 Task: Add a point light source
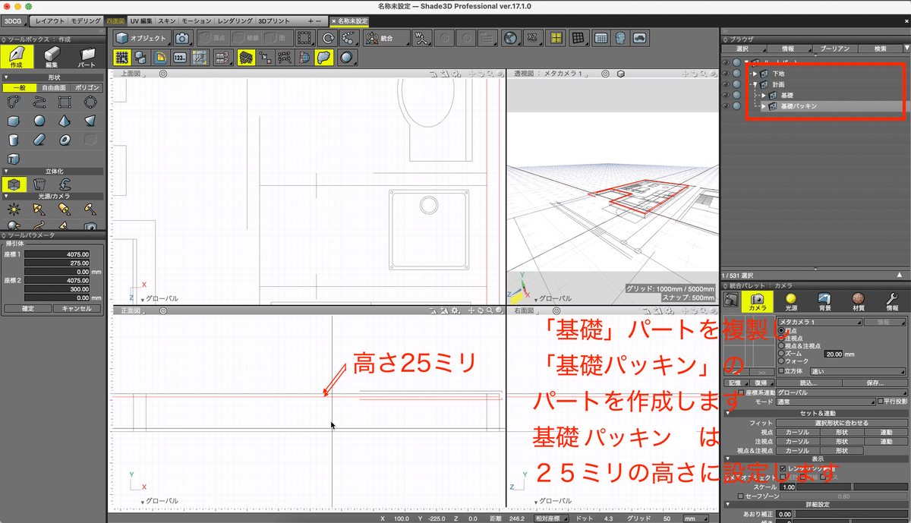(14, 208)
